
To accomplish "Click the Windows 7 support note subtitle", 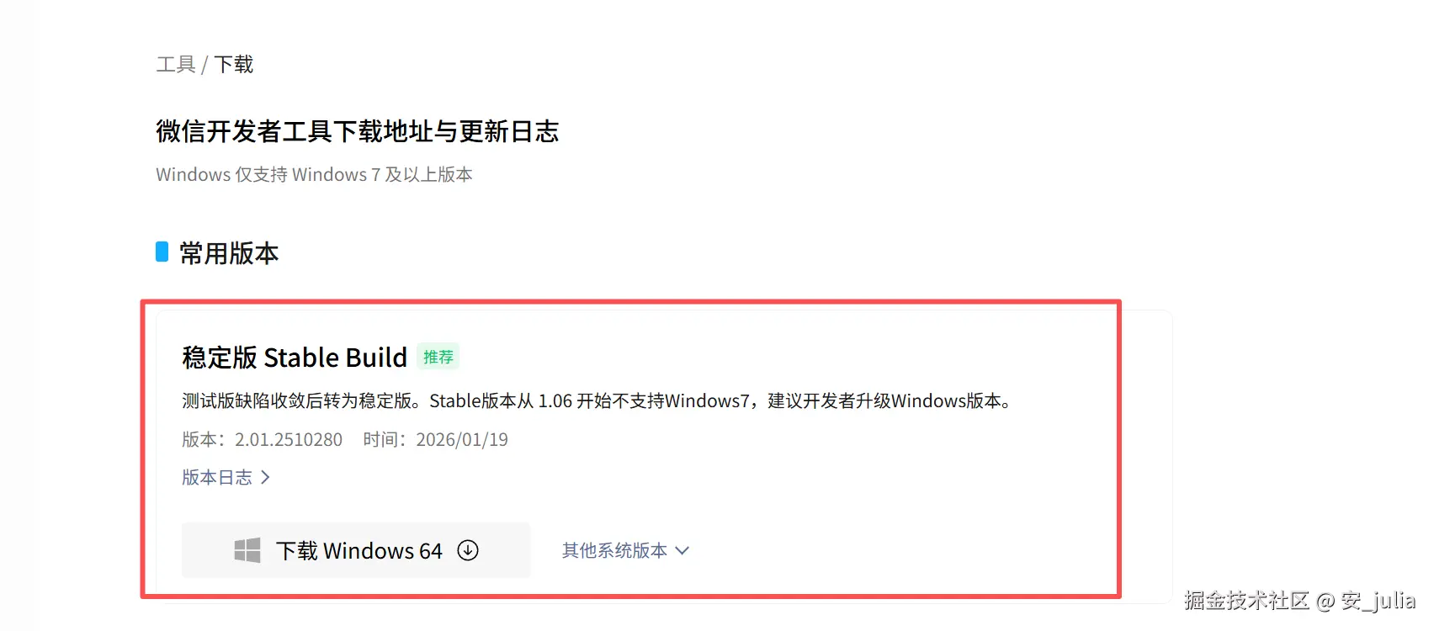I will [314, 174].
